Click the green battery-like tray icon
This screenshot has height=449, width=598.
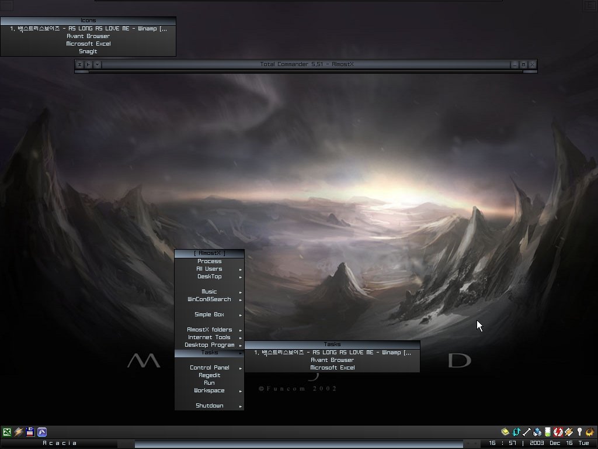point(548,432)
